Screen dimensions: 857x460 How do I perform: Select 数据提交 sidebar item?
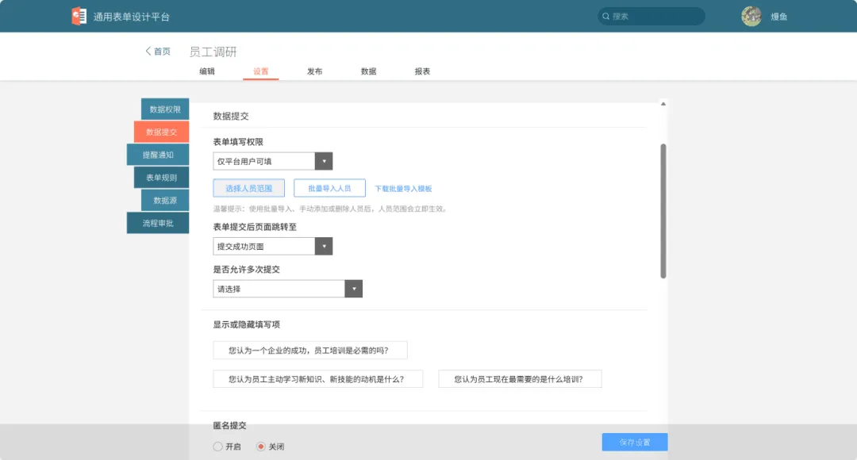click(161, 132)
